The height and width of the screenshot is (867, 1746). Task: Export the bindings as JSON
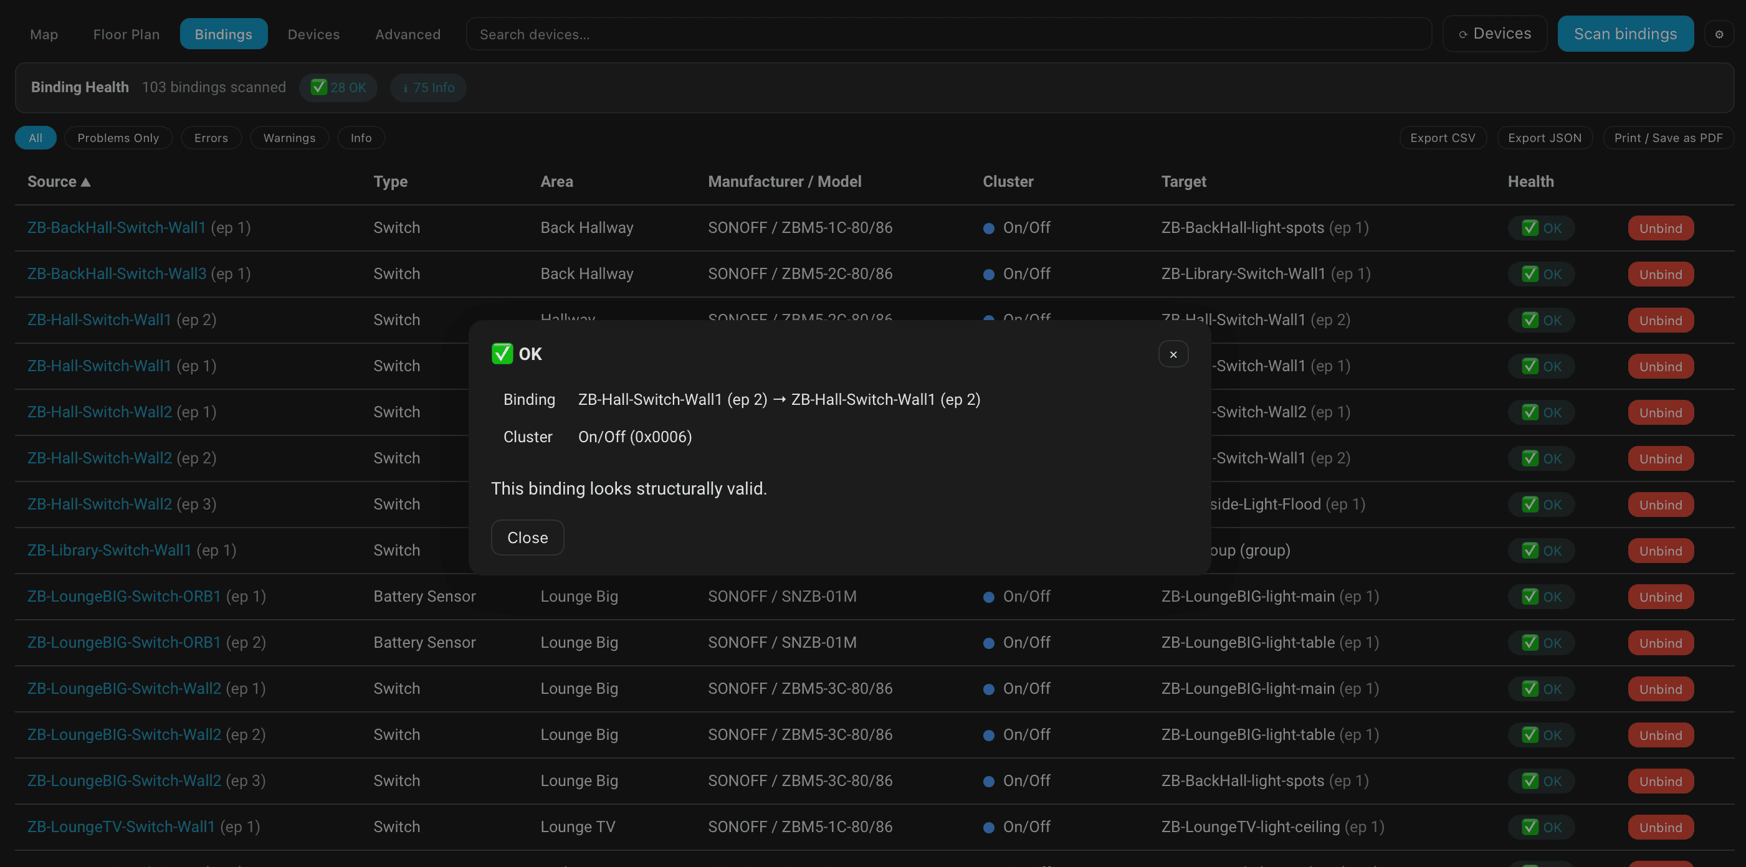[1544, 138]
